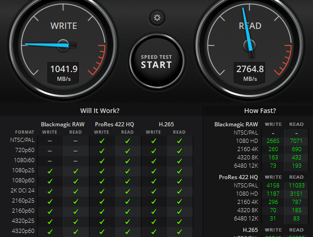Click the 690 read value for 2160 4K
Viewport: 313px width, 237px height.
point(296,149)
